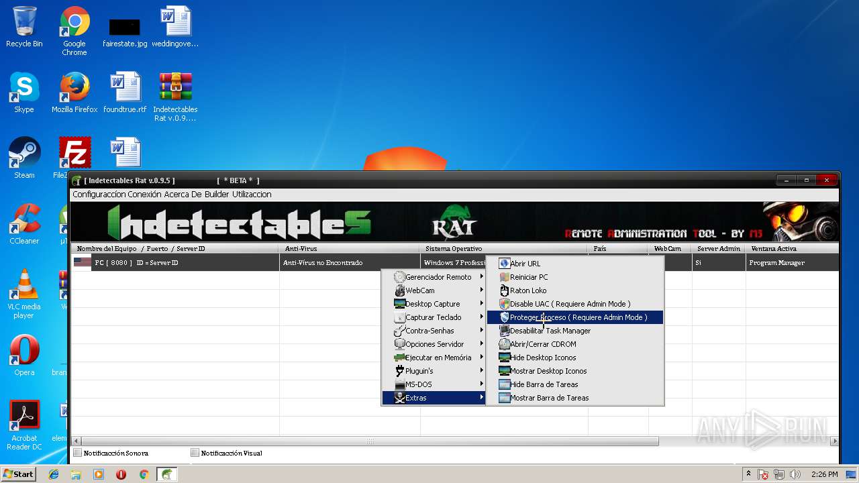The width and height of the screenshot is (859, 483).
Task: Select Proteger Proceso menu entry
Action: 575,317
